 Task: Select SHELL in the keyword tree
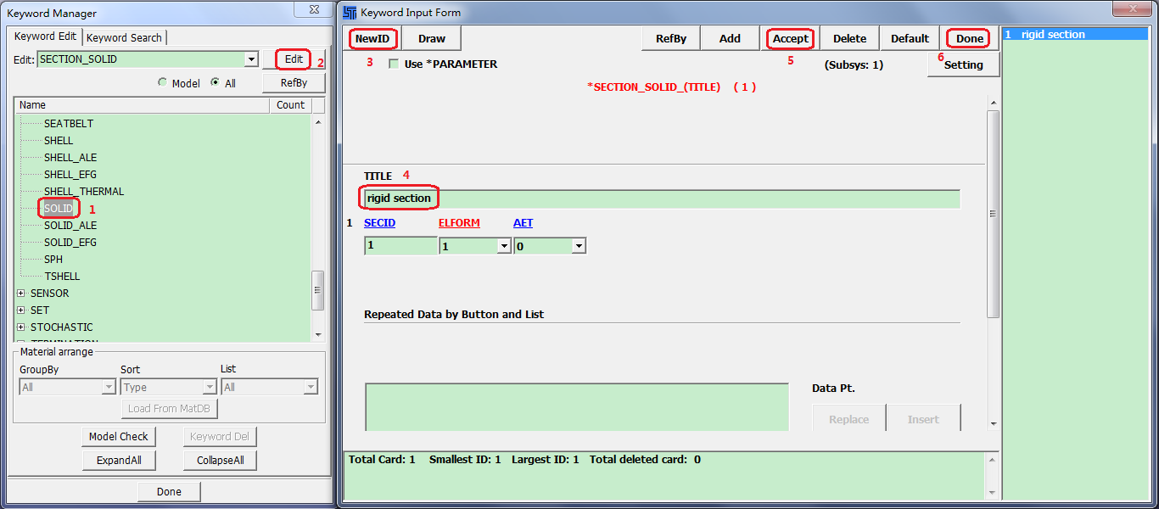click(59, 141)
